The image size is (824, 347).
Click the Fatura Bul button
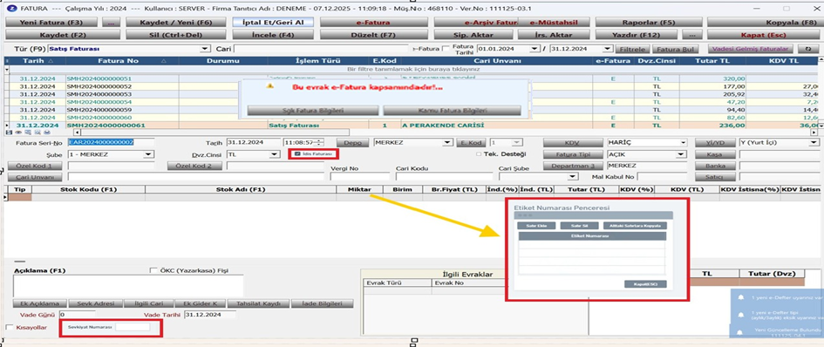click(675, 49)
